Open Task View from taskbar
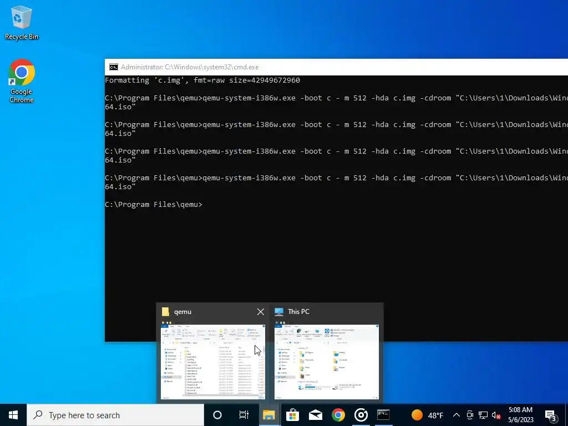The height and width of the screenshot is (426, 568). tap(244, 415)
